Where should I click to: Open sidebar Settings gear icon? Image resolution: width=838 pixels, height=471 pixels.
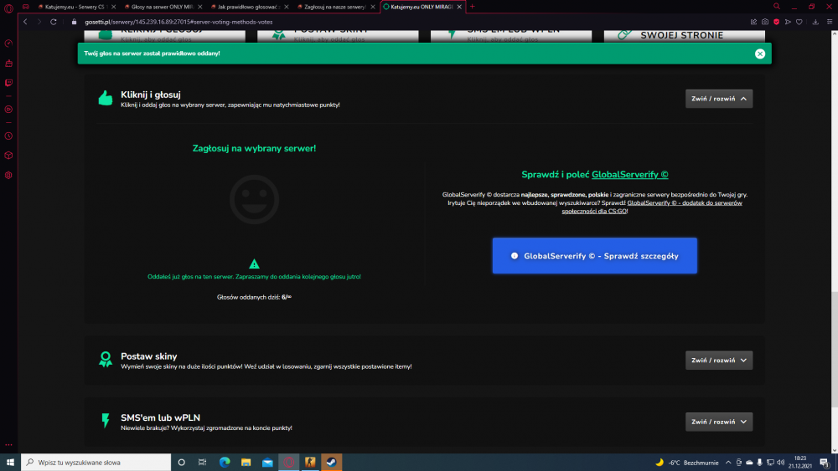click(8, 175)
